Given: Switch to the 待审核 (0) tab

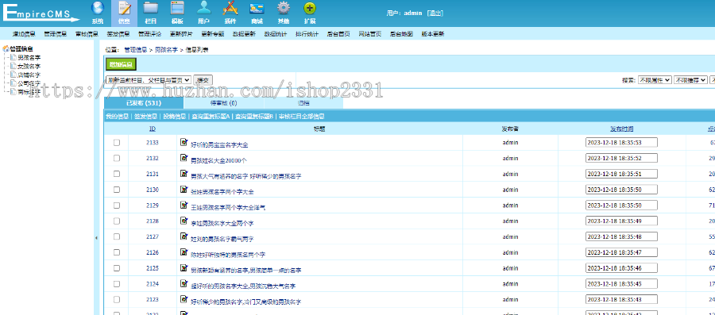Looking at the screenshot, I should [223, 103].
